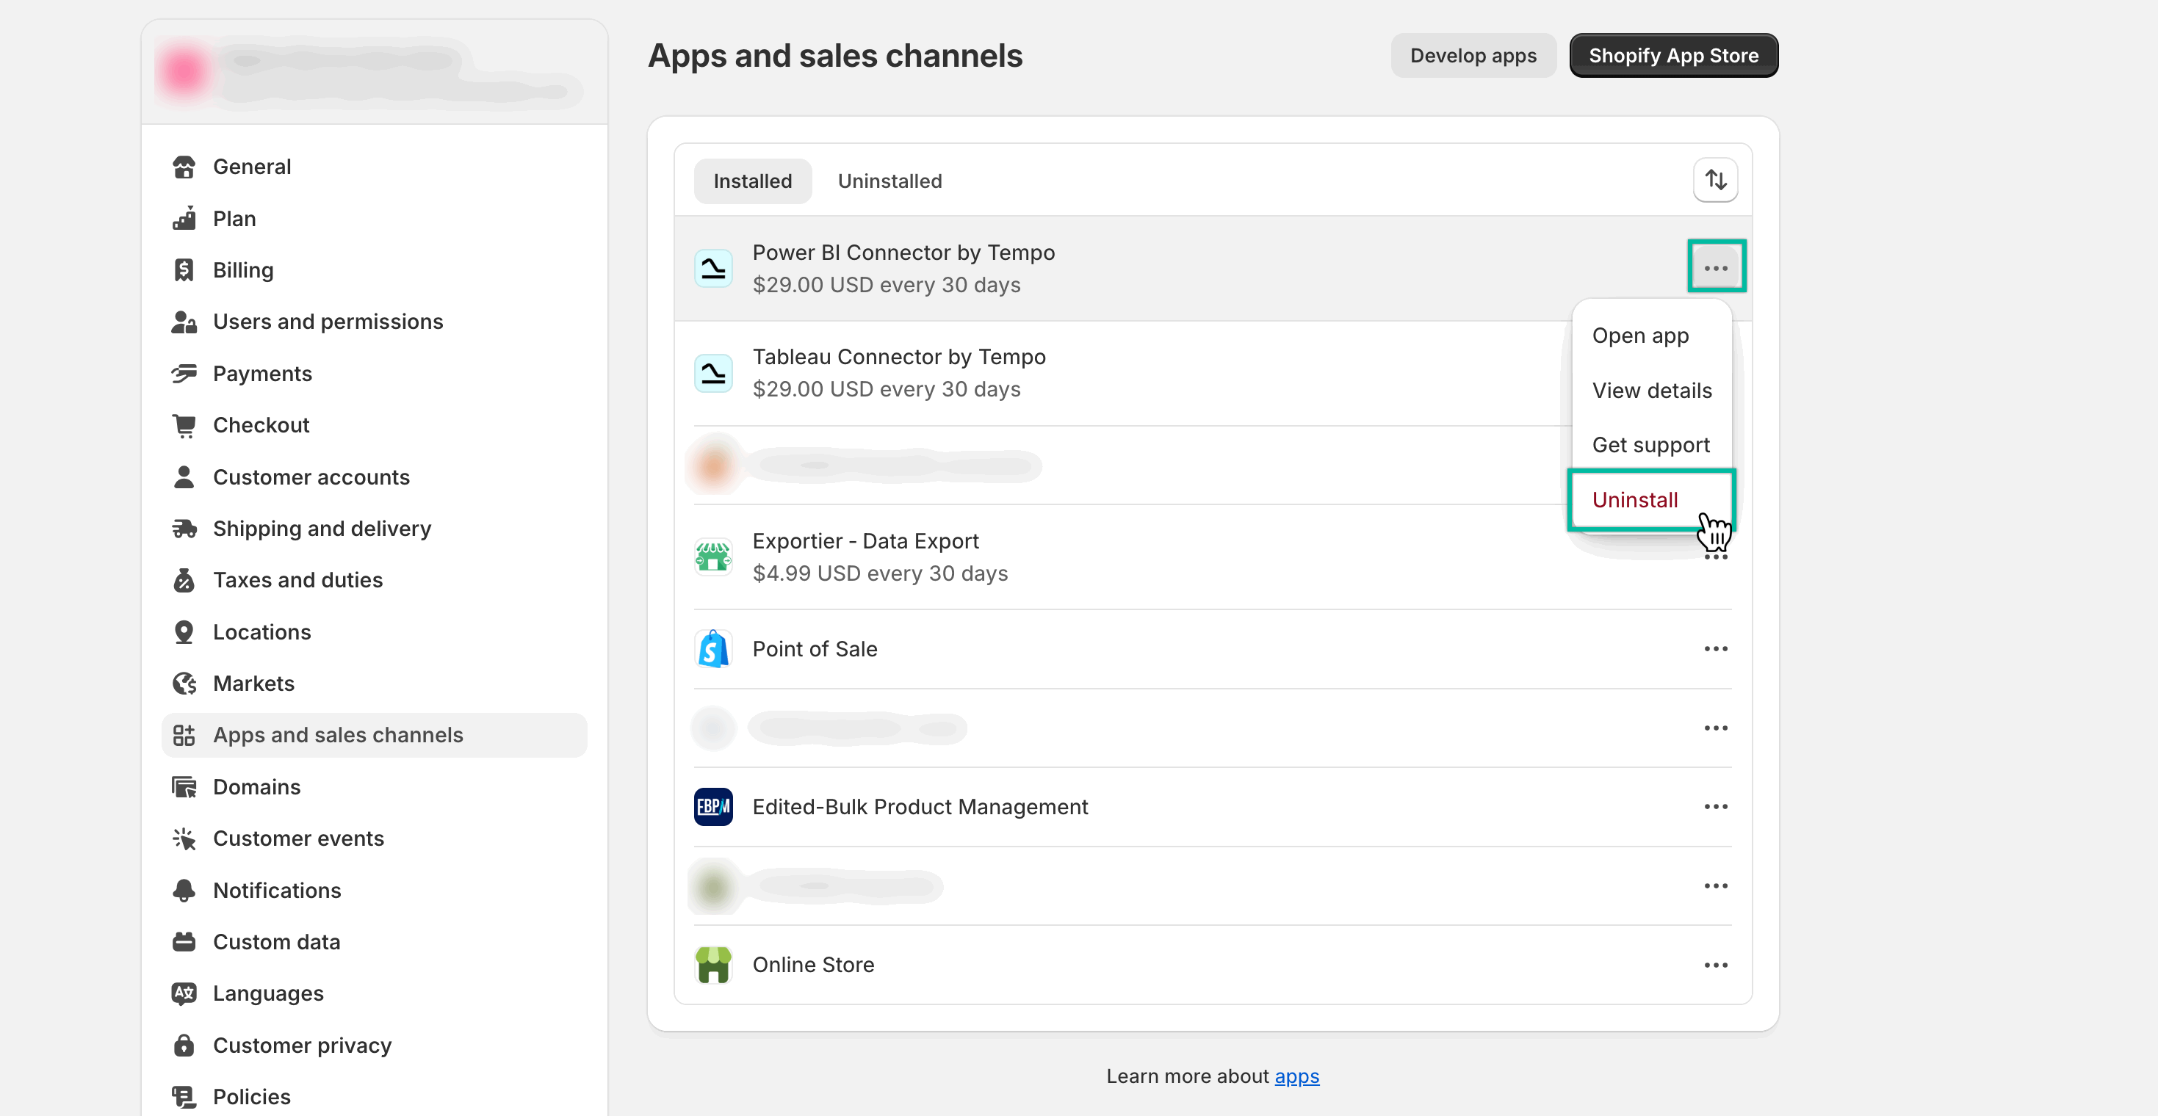Screen dimensions: 2158x1116
Task: Open Notifications settings via bell icon
Action: [x=184, y=890]
